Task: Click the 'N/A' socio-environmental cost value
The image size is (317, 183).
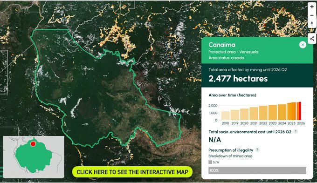Action: 215,140
